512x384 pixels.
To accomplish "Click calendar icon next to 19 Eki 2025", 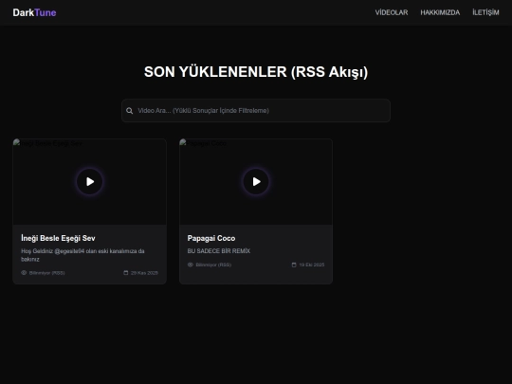I will point(294,265).
